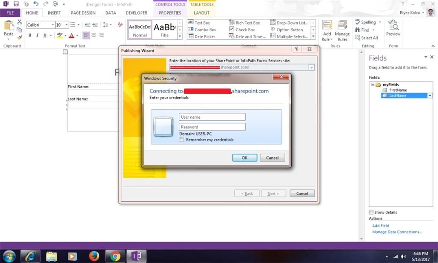Open Firefox from the taskbar

pyautogui.click(x=94, y=256)
